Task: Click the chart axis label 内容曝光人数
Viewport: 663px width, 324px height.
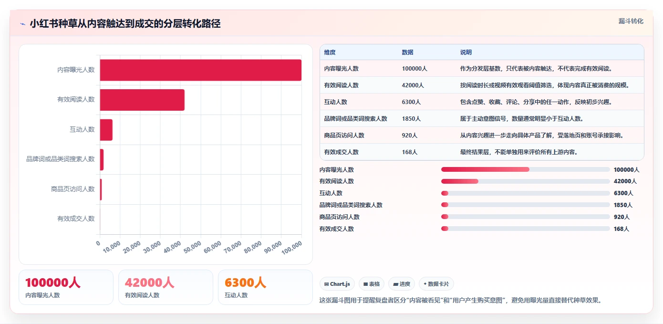Action: [76, 70]
